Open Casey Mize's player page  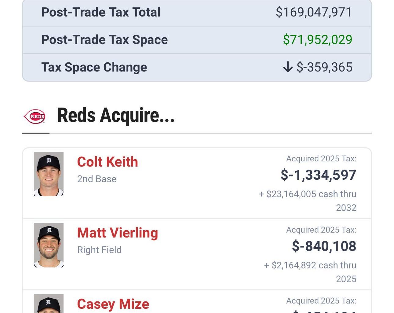pos(113,304)
